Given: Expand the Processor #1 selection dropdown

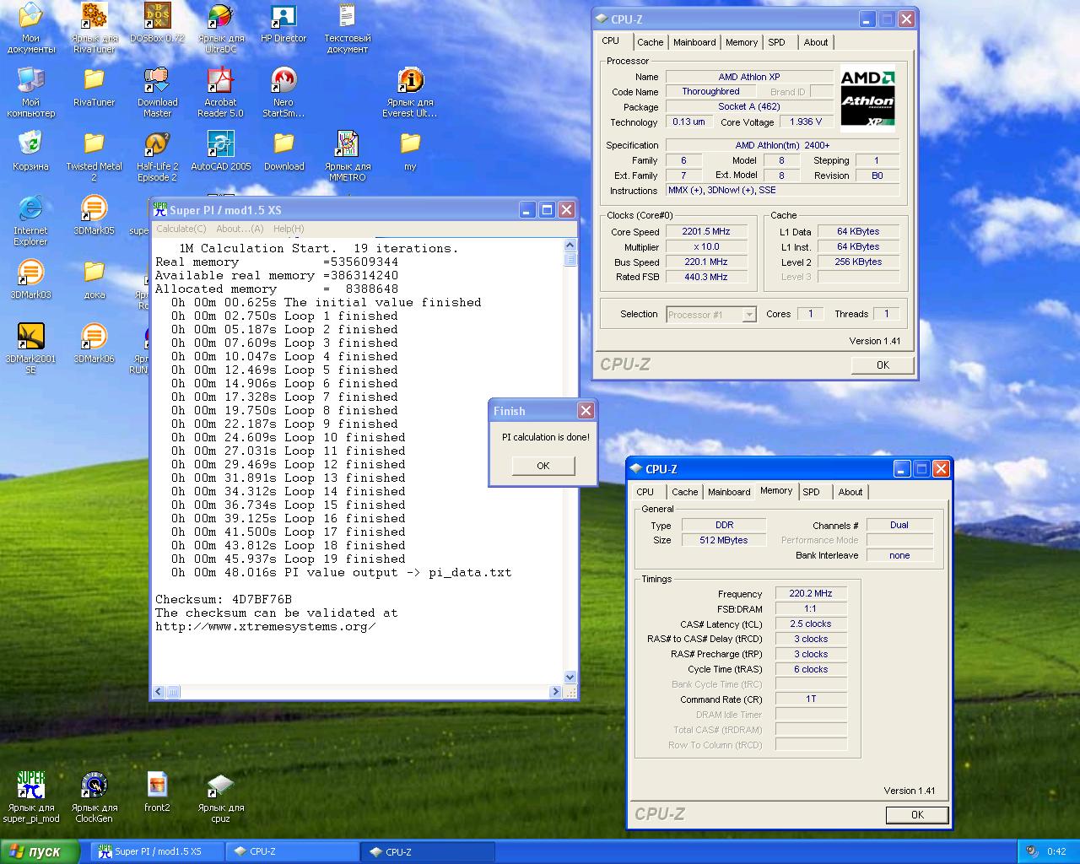Looking at the screenshot, I should 748,314.
